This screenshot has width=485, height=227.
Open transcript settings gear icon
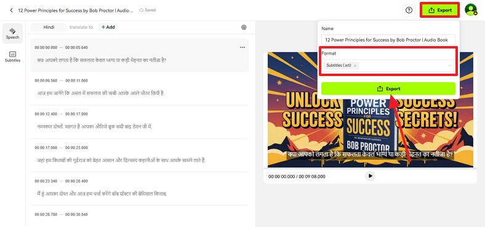tap(244, 27)
